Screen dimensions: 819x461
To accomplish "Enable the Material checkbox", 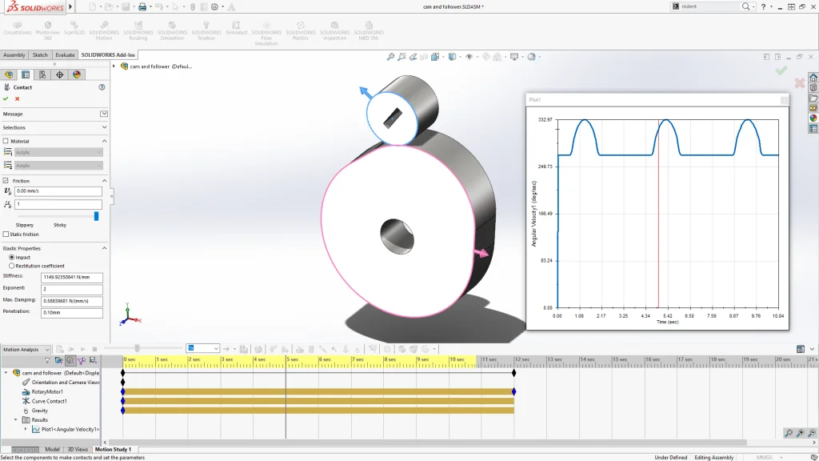I will (x=6, y=141).
